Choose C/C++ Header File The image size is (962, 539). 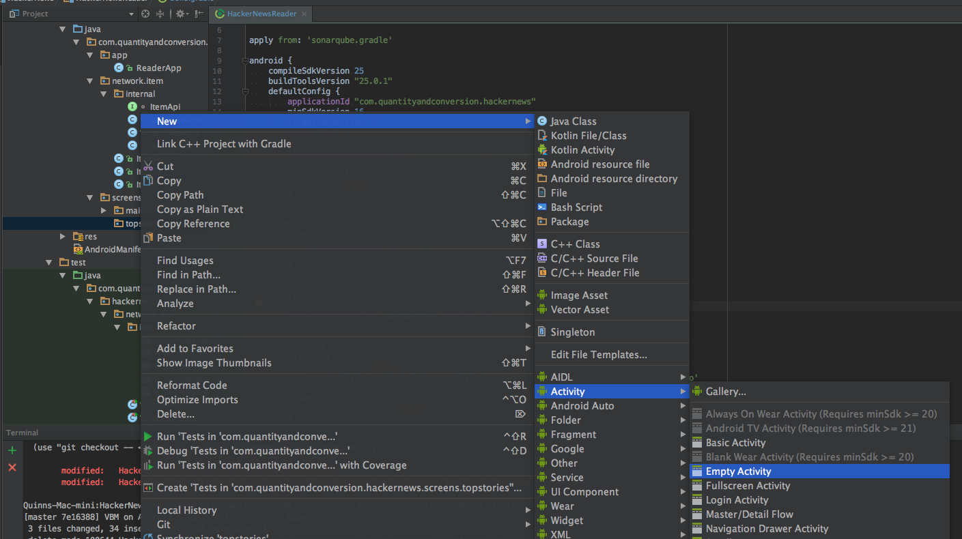pos(611,273)
